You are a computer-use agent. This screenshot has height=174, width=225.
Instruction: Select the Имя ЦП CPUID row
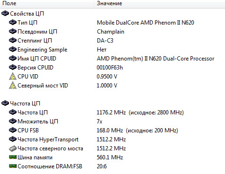coord(112,59)
